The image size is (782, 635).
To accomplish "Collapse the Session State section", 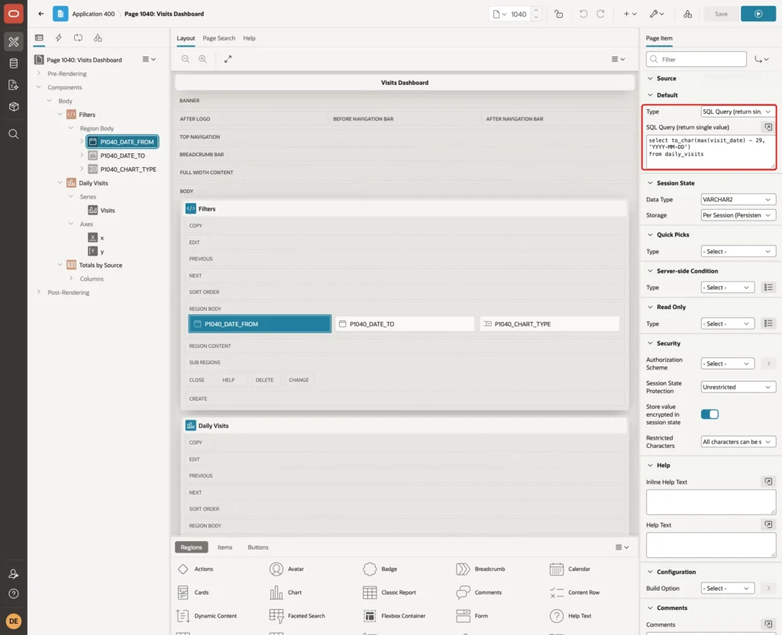I will pos(650,183).
